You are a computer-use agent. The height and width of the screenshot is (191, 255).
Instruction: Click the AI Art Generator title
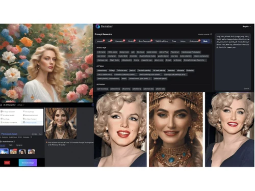(x=9, y=105)
